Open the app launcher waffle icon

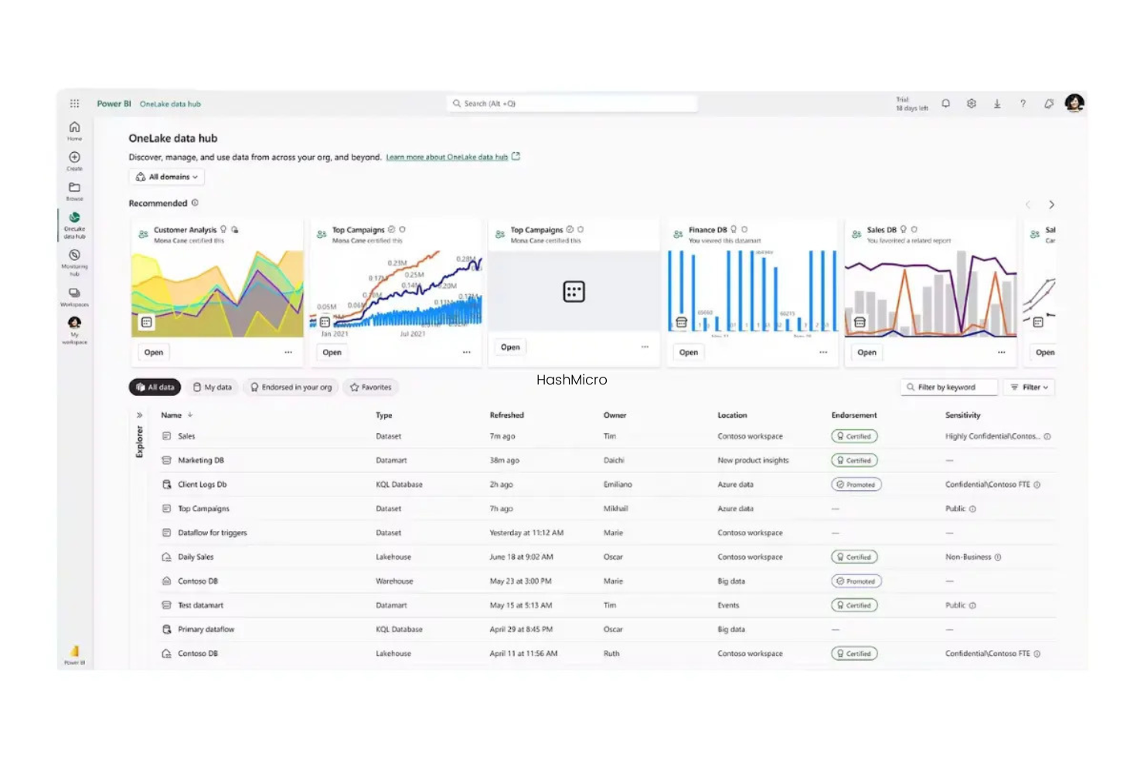point(74,103)
